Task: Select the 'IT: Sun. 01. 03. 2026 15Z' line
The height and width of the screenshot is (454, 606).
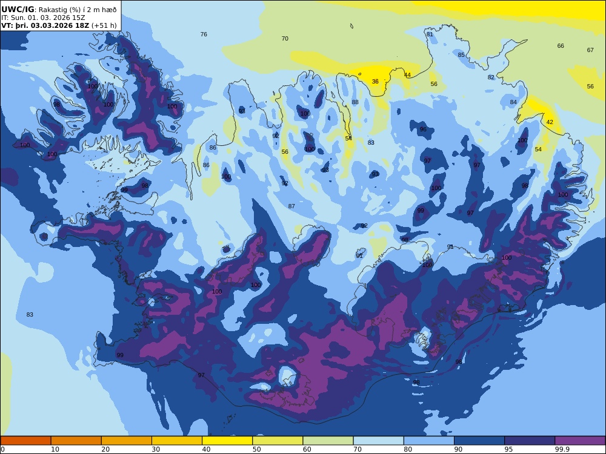Action: (x=43, y=18)
